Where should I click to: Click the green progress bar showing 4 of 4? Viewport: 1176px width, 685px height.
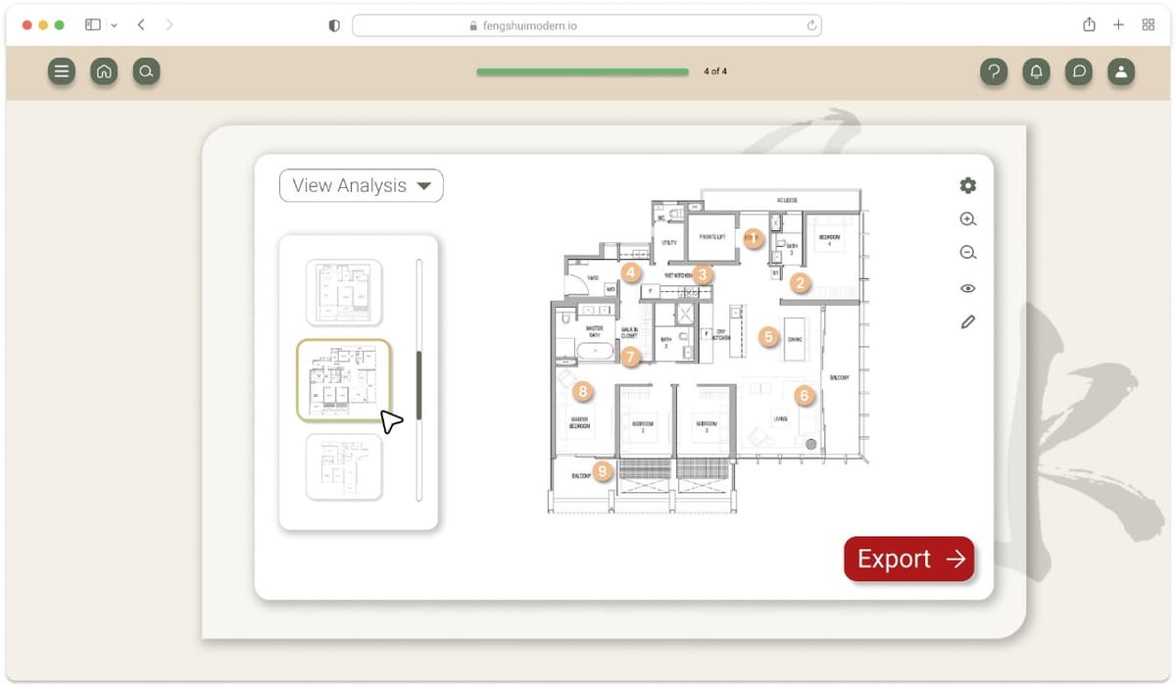(x=582, y=72)
